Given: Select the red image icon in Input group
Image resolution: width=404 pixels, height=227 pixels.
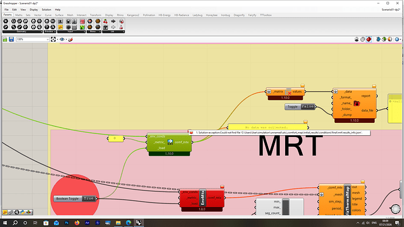Looking at the screenshot, I should 82,21.
